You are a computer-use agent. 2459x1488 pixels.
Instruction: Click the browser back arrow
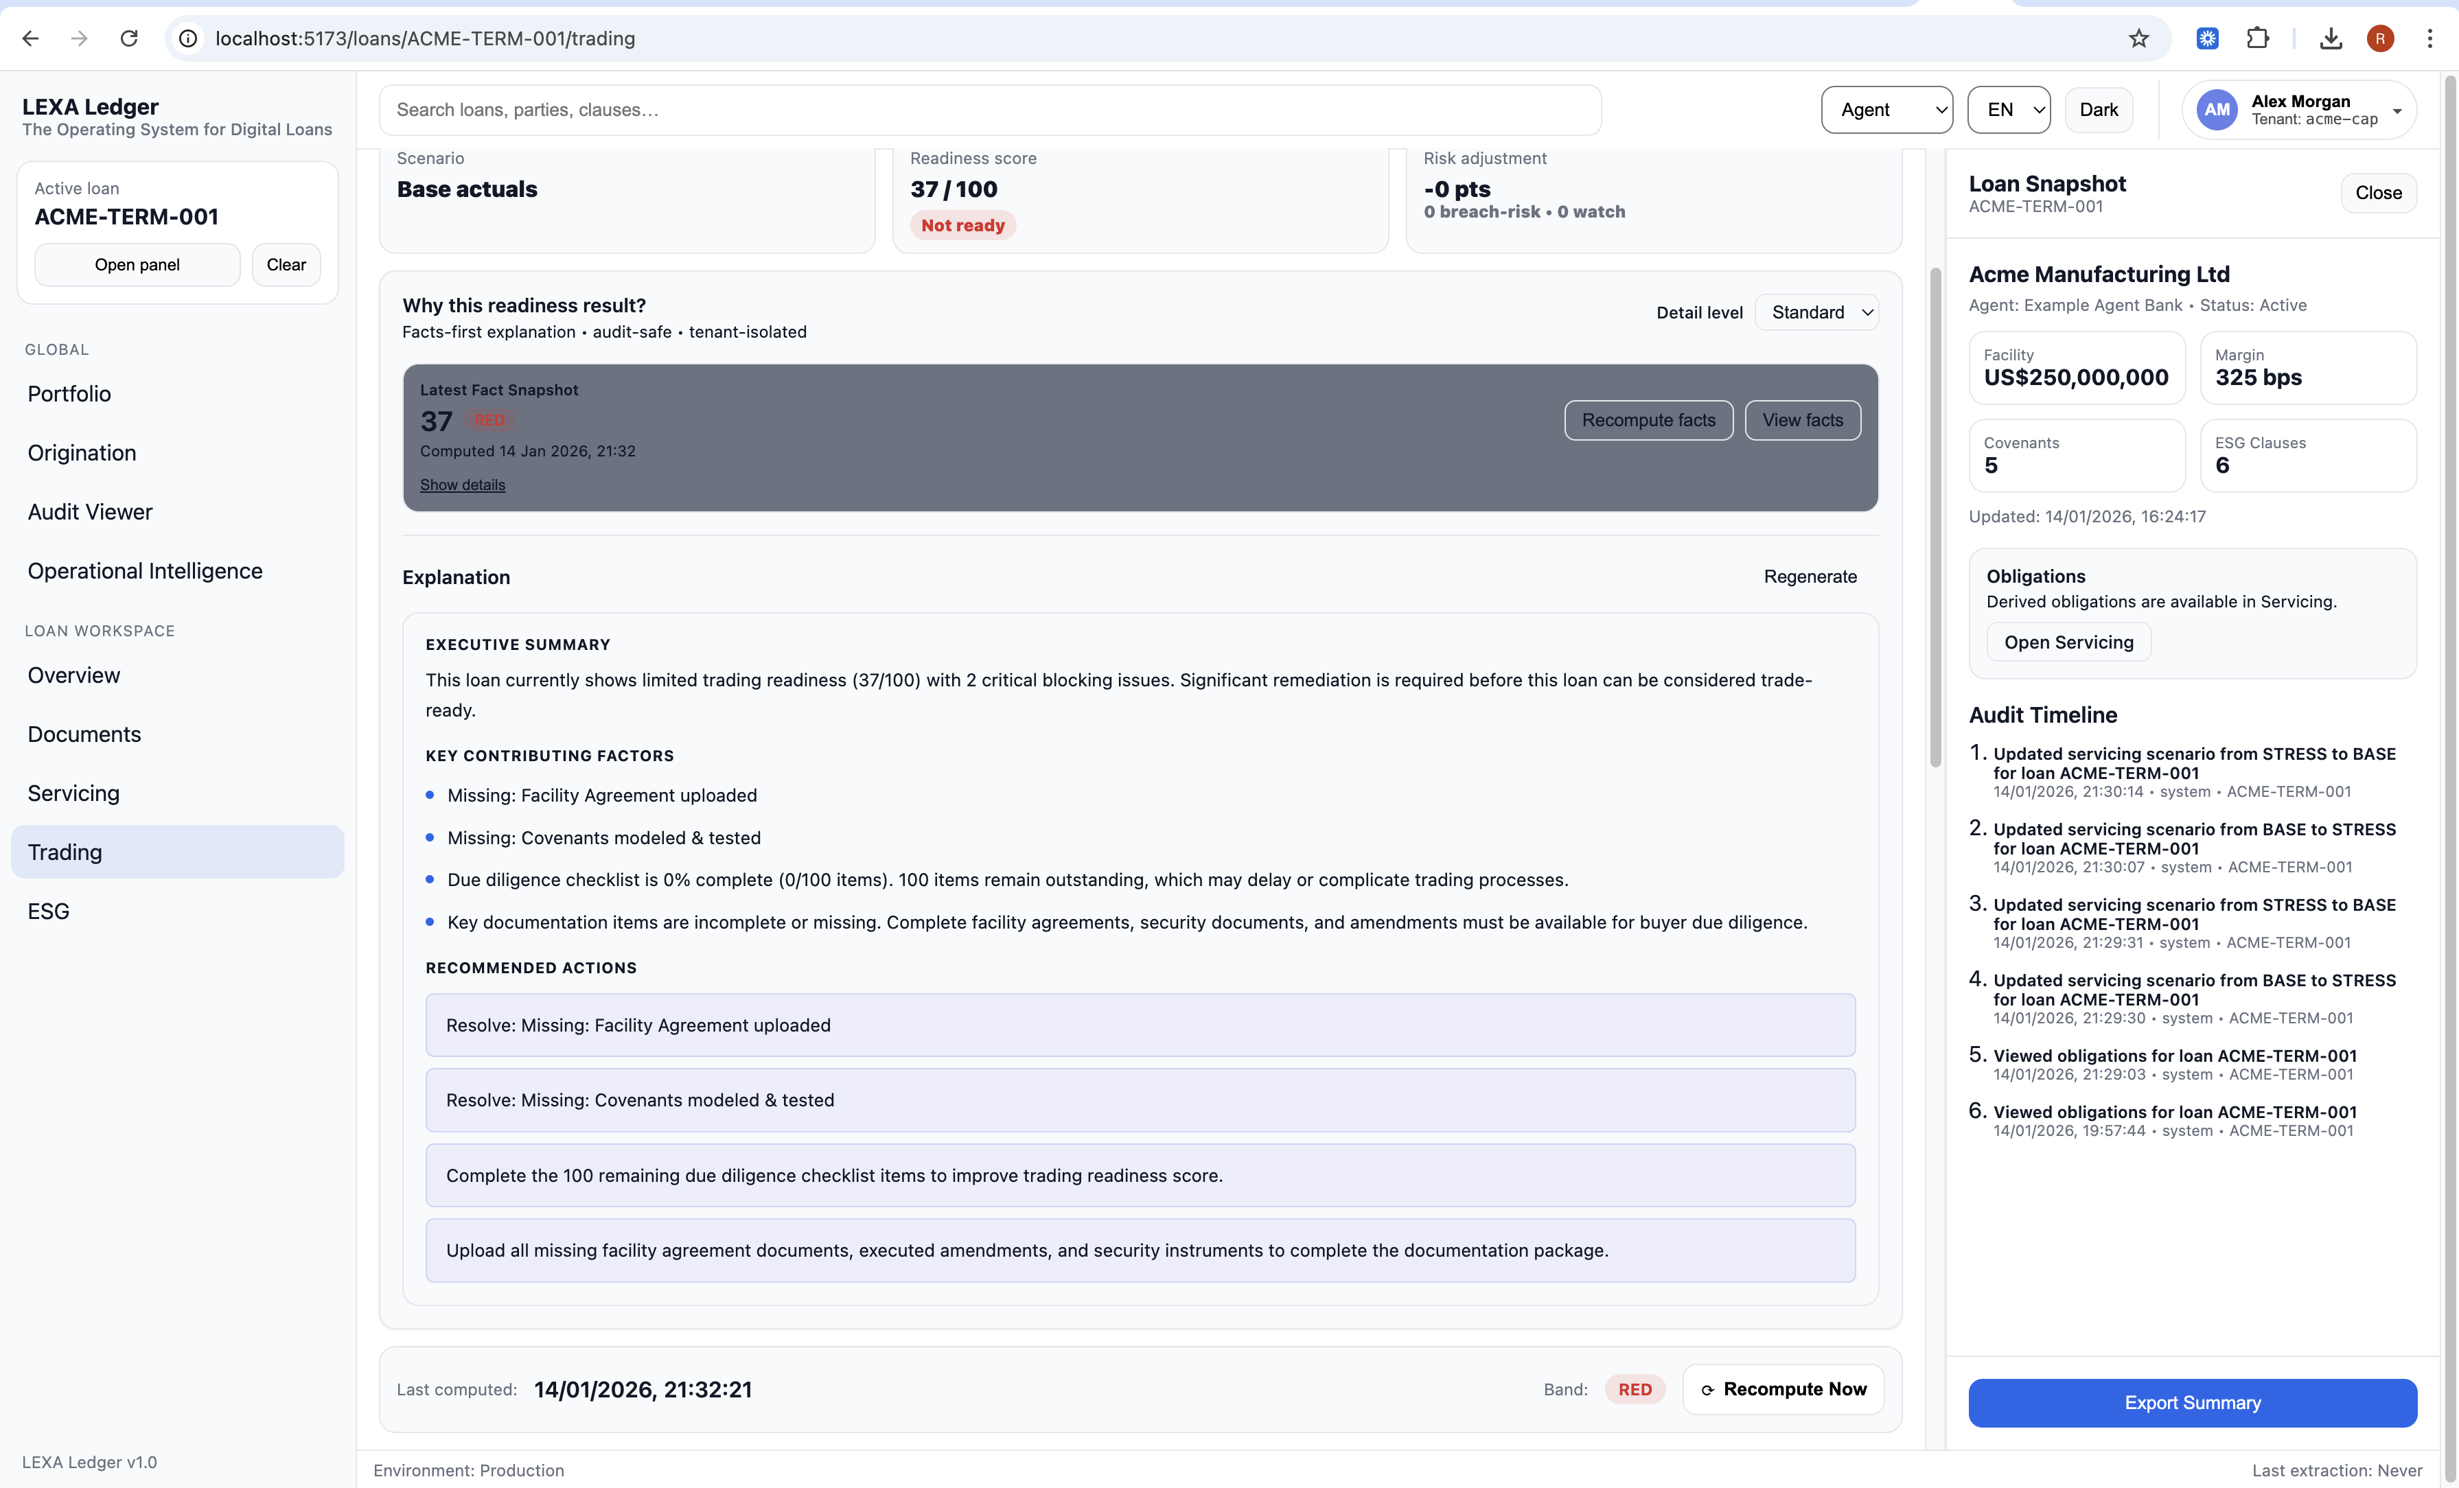(x=30, y=38)
